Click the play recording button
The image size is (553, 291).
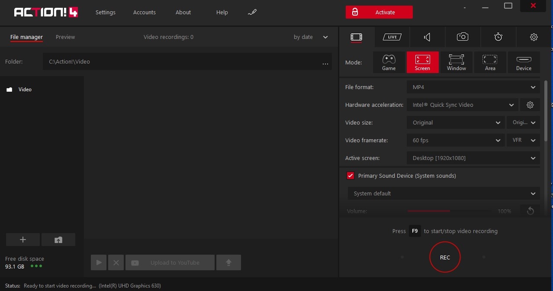[99, 262]
